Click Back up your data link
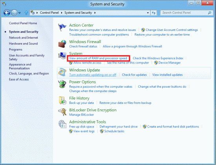 point(81,103)
